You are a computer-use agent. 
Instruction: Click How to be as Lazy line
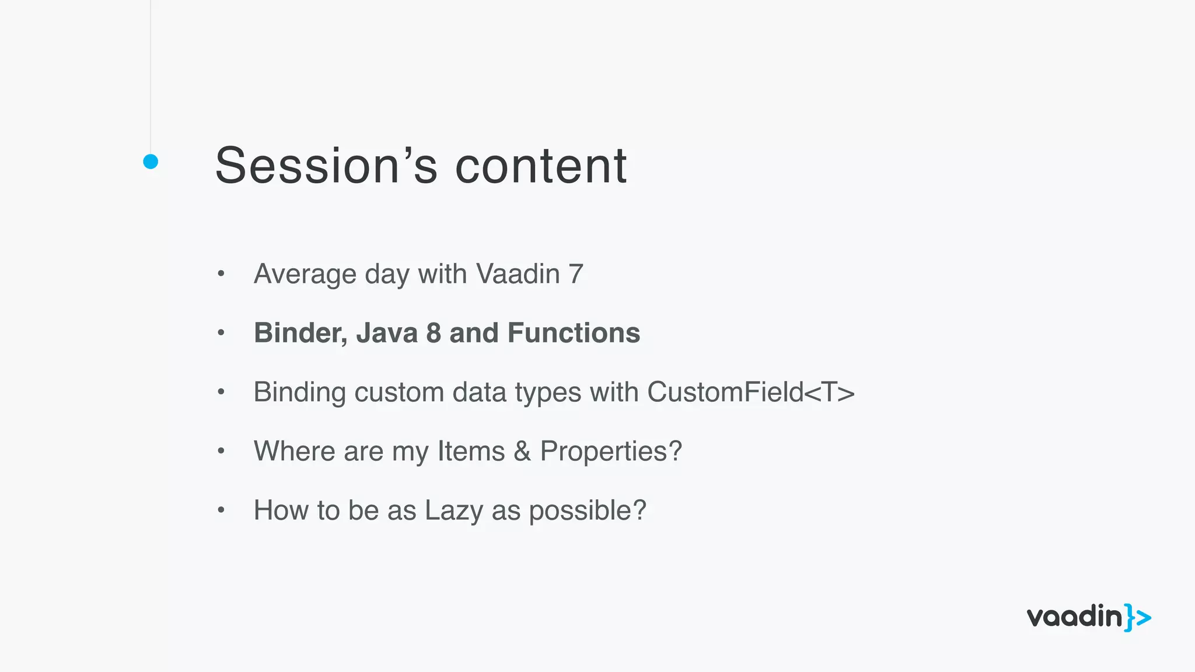(x=450, y=510)
